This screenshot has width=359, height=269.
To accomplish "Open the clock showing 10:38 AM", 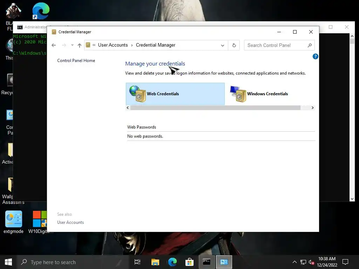I will (x=327, y=262).
